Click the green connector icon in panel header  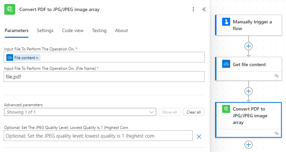[10, 9]
